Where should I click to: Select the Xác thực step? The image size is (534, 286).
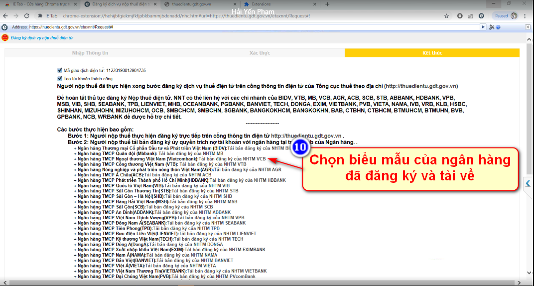coord(260,53)
